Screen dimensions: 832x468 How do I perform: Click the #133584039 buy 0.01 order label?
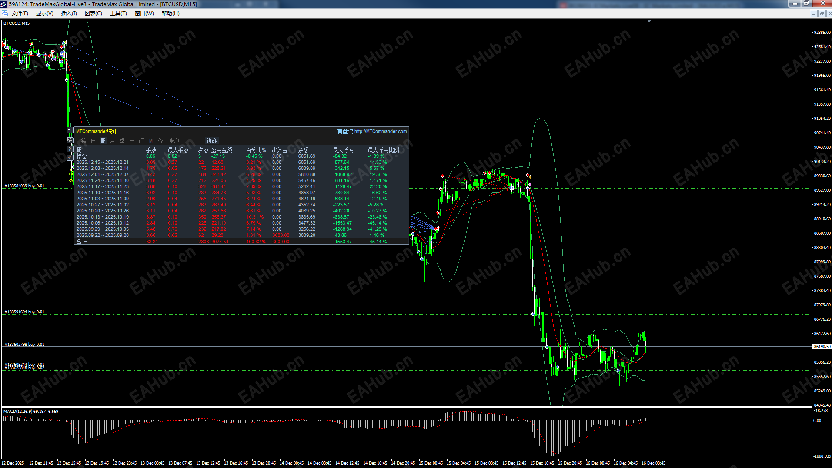pyautogui.click(x=24, y=186)
